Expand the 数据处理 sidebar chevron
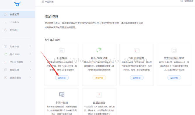Image resolution: width=195 pixels, height=115 pixels. pos(30,70)
